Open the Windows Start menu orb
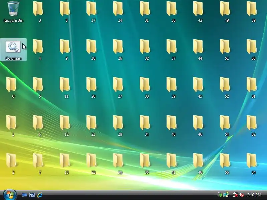This screenshot has height=200, width=267. pos(10,195)
